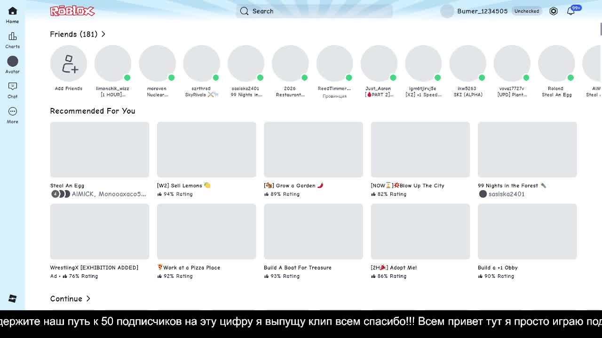Screen dimensions: 602x338
Task: Open the Build A Boat For Treasure thumbnail
Action: [x=313, y=231]
